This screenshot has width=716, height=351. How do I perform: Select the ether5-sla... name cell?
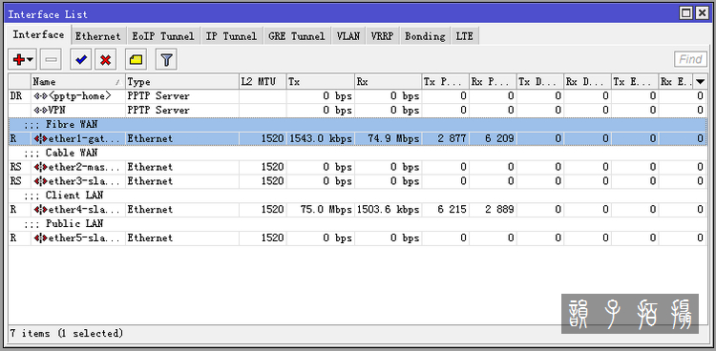[78, 237]
